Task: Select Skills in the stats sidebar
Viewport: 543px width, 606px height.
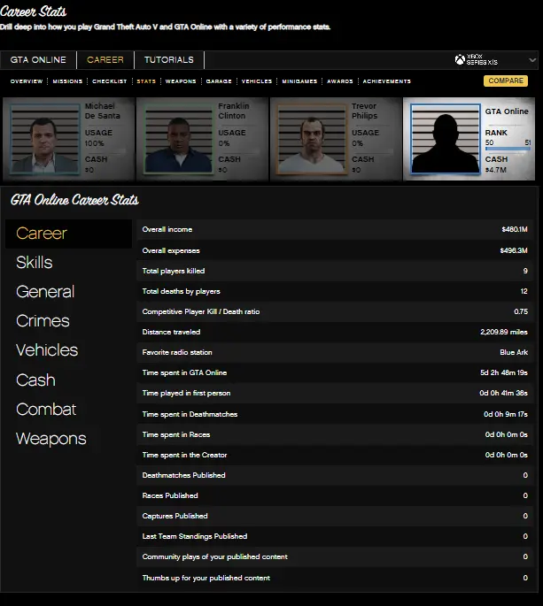Action: click(x=35, y=263)
